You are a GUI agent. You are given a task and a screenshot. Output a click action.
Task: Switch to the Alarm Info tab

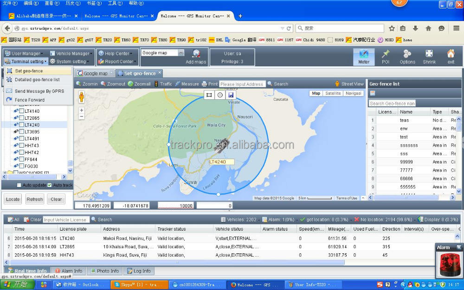pos(69,271)
